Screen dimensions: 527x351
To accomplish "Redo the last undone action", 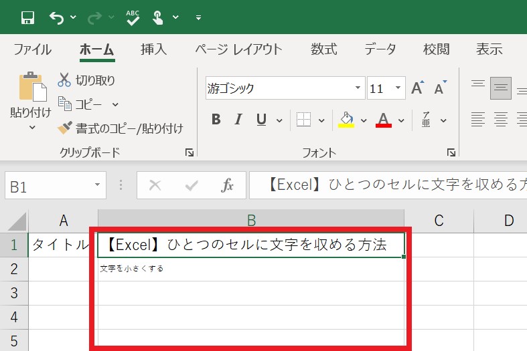I will pyautogui.click(x=94, y=17).
